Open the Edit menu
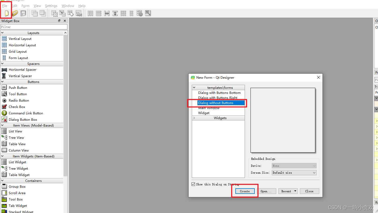 [x=14, y=6]
